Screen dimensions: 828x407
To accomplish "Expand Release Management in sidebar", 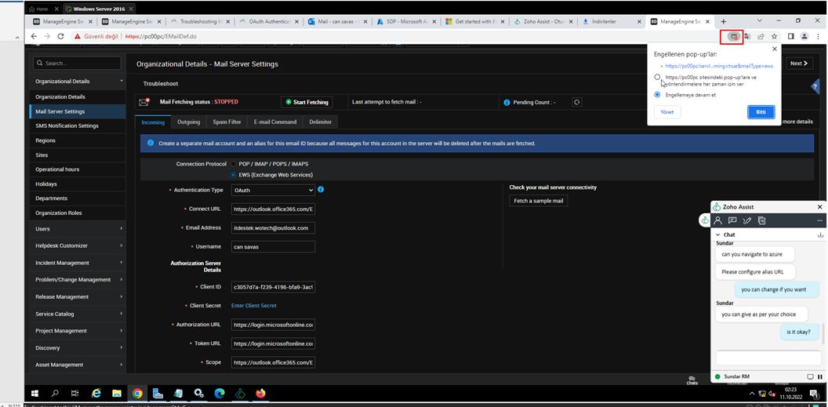I will (78, 296).
